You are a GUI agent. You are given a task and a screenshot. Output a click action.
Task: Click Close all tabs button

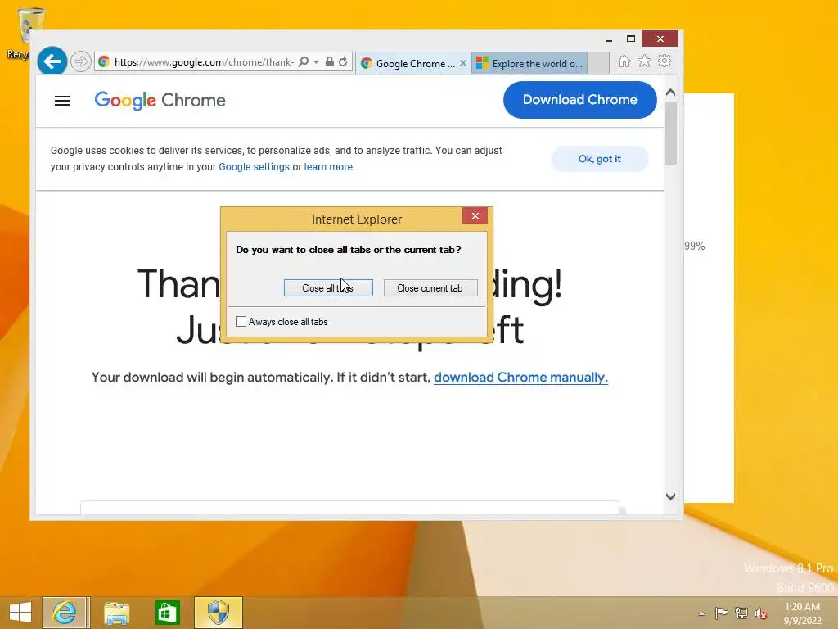(328, 287)
